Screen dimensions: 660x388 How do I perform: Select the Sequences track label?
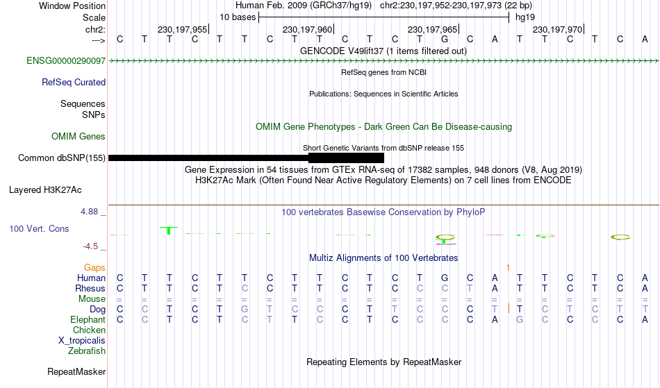[x=83, y=104]
